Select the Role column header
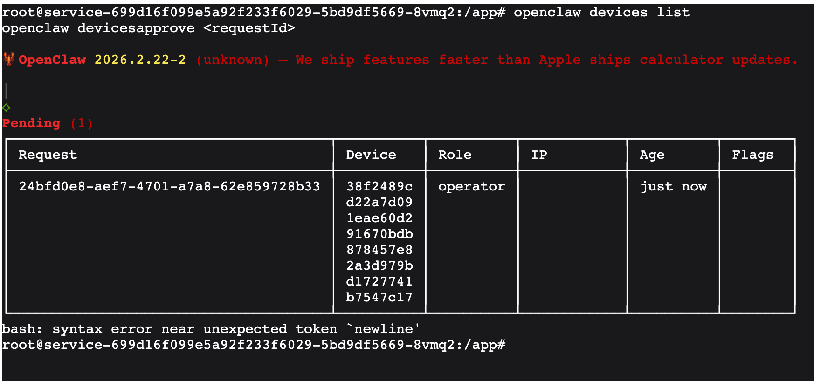814x381 pixels. pyautogui.click(x=455, y=155)
